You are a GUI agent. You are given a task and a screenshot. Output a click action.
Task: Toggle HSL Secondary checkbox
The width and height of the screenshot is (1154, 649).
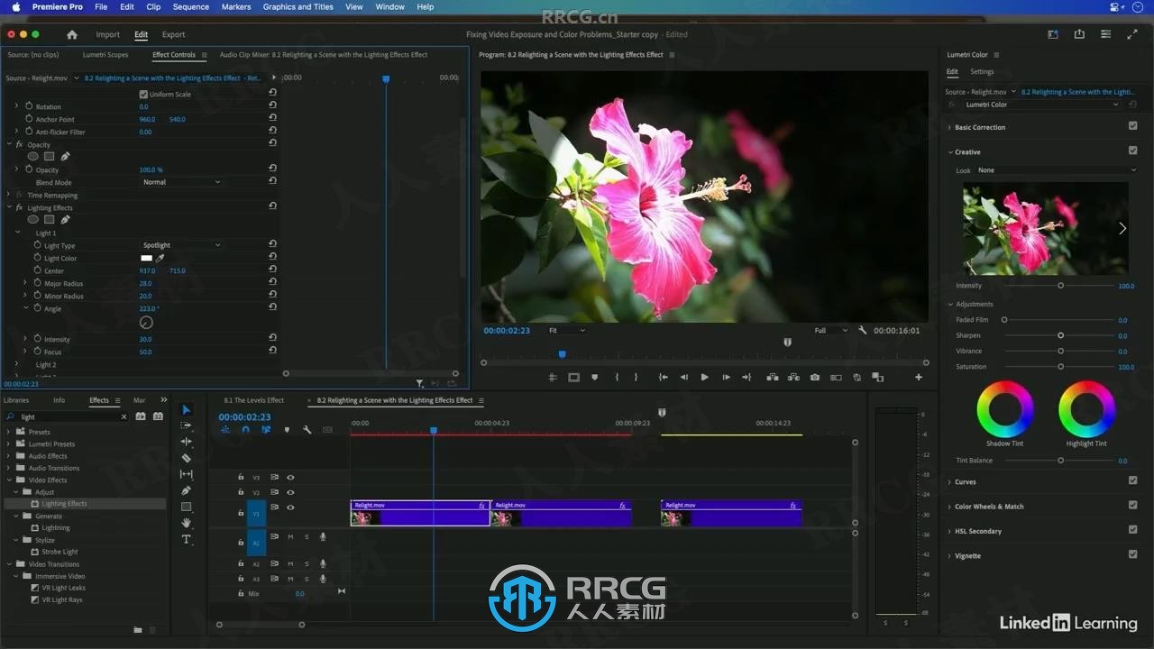[1132, 530]
